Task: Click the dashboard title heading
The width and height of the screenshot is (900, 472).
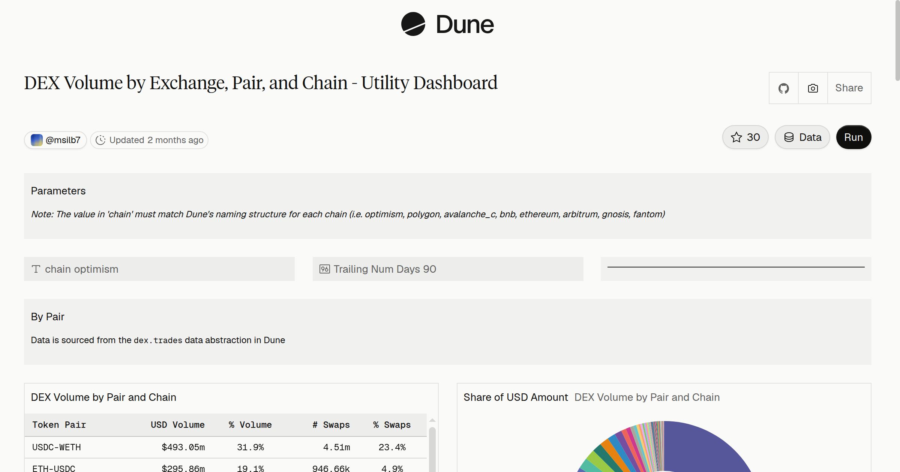Action: (261, 83)
